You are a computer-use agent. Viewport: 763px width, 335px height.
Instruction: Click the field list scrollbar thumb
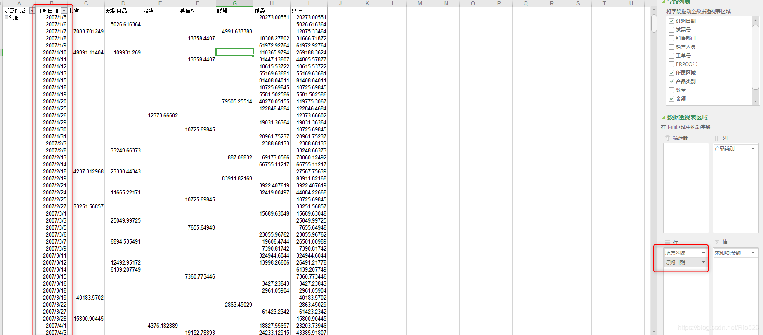pos(756,57)
